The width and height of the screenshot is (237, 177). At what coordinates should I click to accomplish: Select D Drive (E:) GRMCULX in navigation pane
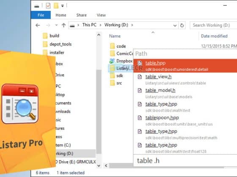pyautogui.click(x=76, y=162)
